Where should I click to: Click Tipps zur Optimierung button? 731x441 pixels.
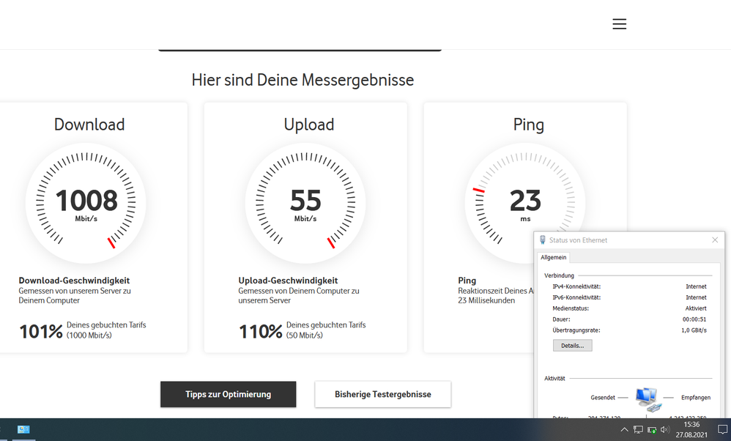tap(228, 394)
